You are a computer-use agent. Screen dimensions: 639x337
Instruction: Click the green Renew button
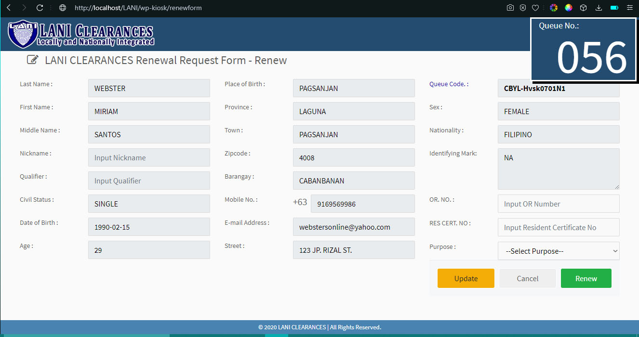(586, 278)
